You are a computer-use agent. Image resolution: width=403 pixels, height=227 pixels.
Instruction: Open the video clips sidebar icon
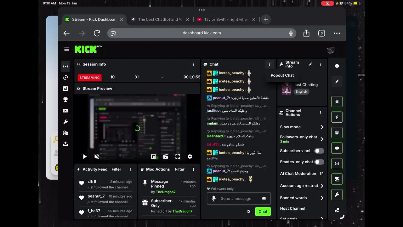click(65, 111)
